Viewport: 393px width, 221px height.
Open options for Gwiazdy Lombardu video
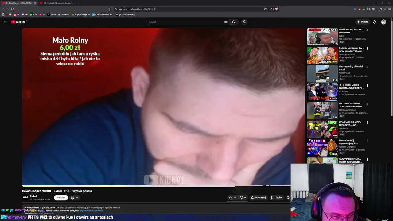pos(367,48)
